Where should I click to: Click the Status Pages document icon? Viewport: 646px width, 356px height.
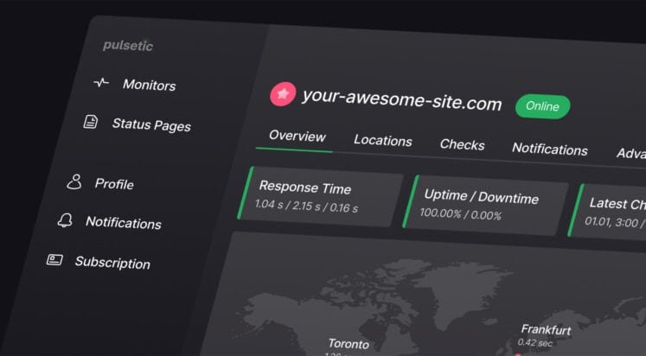tap(91, 122)
